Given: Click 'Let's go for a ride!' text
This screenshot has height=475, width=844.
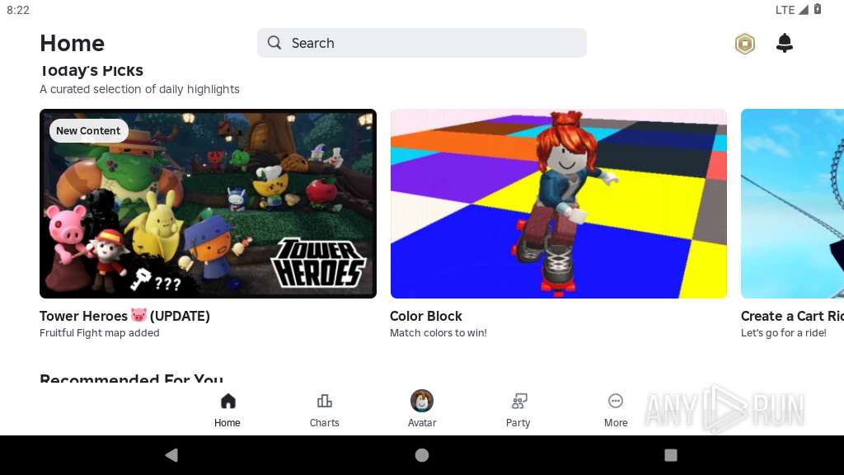Looking at the screenshot, I should (784, 333).
